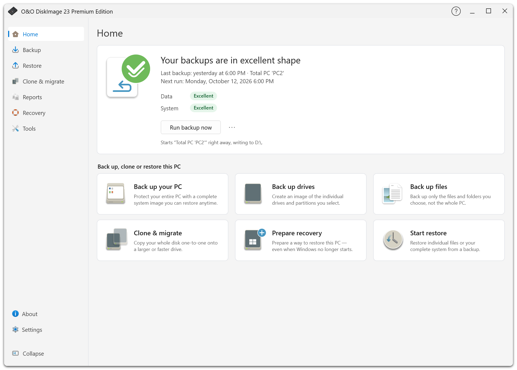Open the Back up files card
The height and width of the screenshot is (370, 517).
[x=439, y=194]
